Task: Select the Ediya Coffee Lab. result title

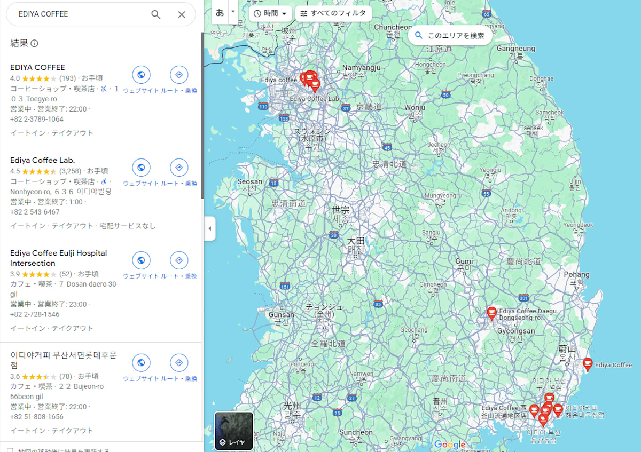Action: 43,160
